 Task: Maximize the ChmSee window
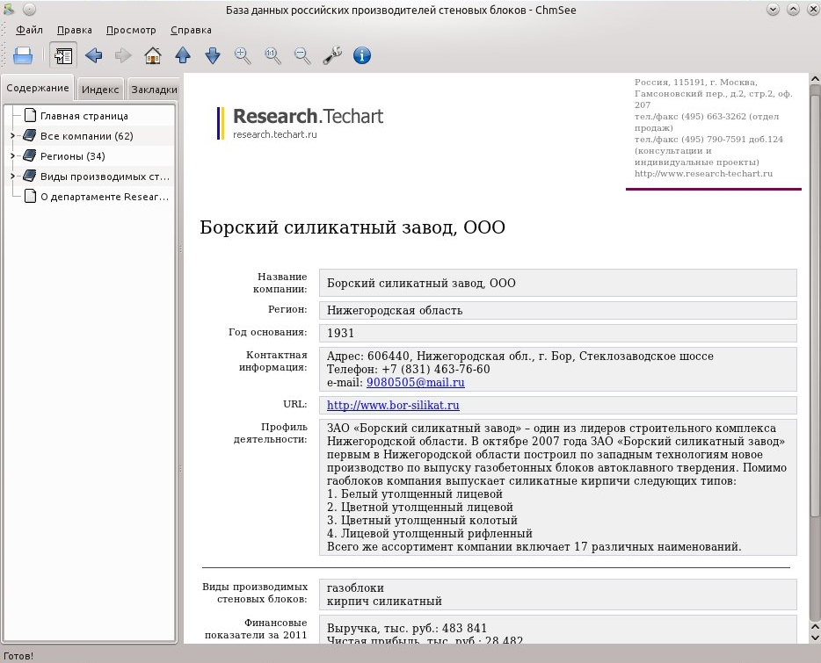pos(793,10)
